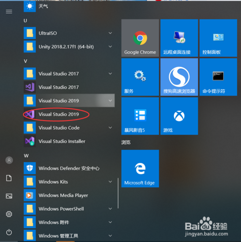Open the 暴风影音5 tile

[140, 116]
